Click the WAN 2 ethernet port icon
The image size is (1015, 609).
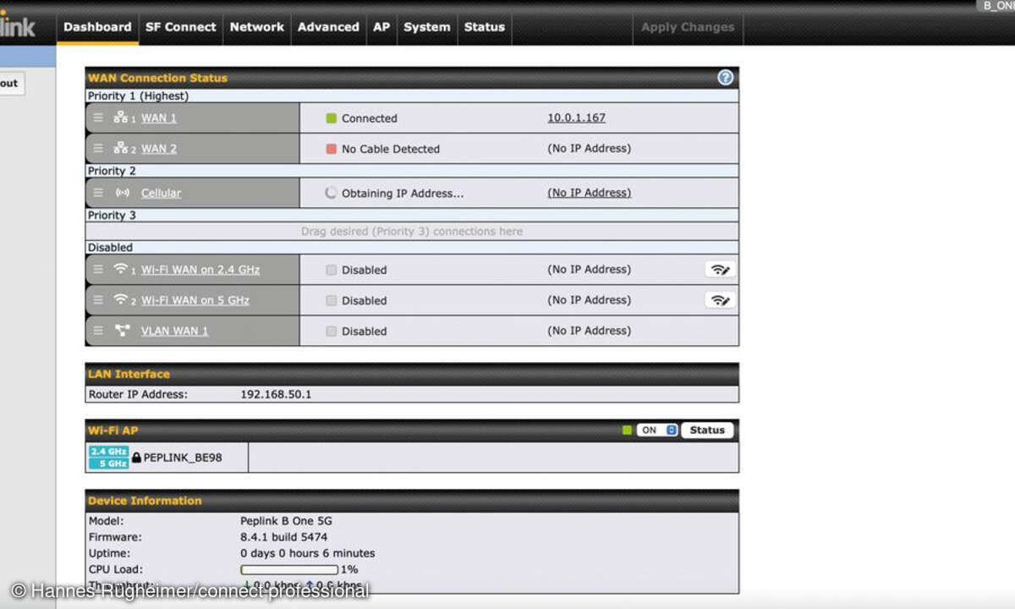(x=121, y=148)
